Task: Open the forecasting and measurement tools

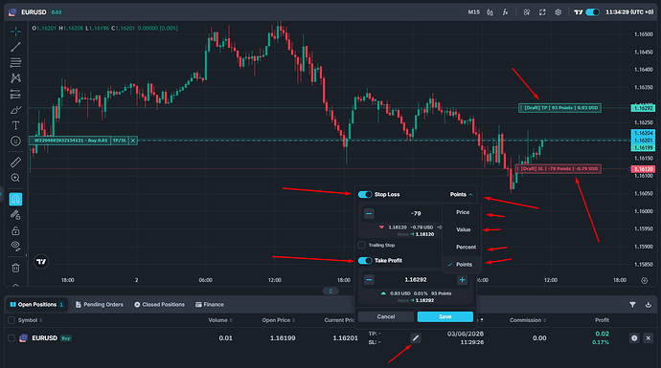Action: coord(15,95)
